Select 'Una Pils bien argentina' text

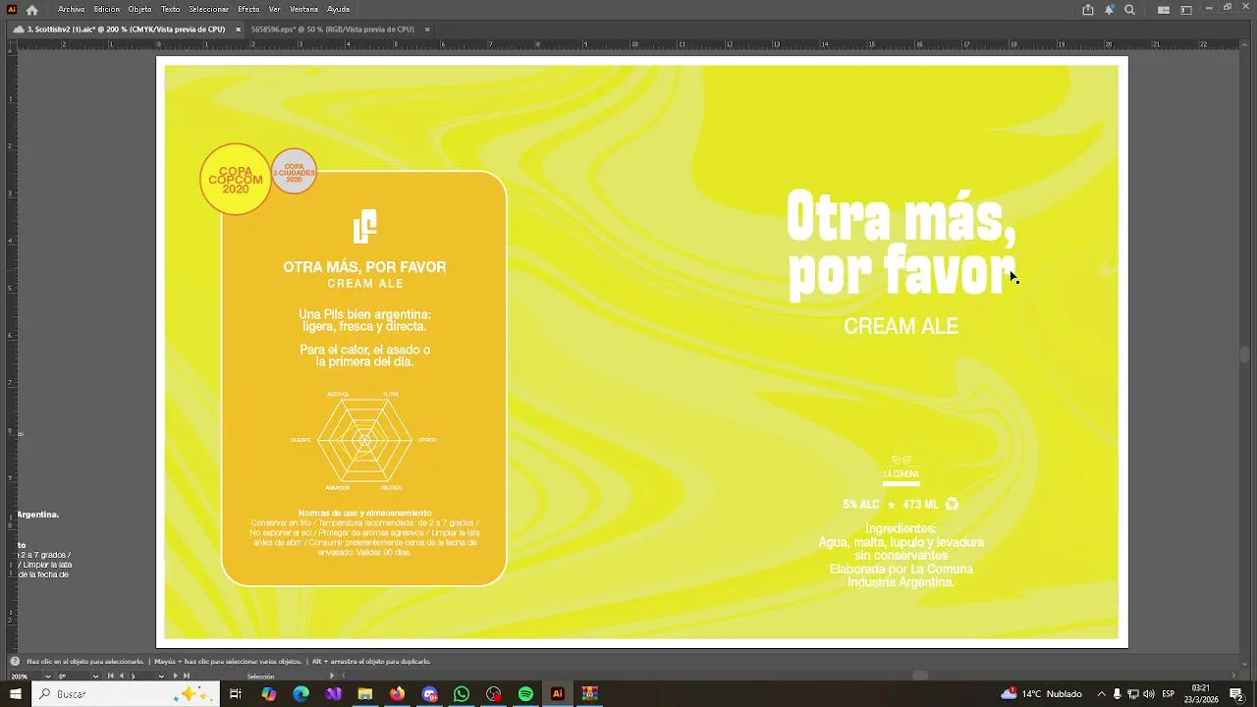(x=364, y=320)
